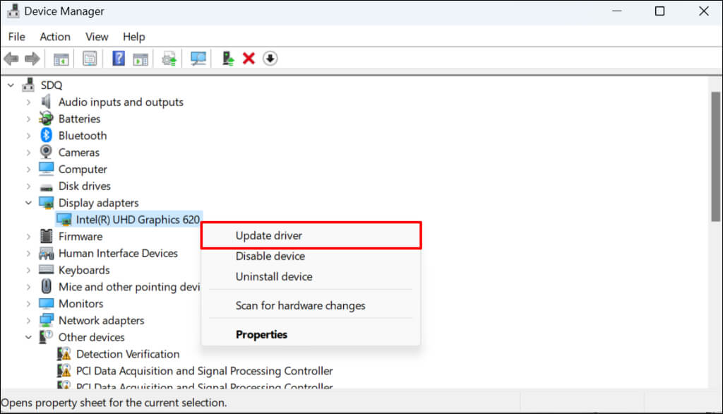Open the Help menu

point(133,37)
